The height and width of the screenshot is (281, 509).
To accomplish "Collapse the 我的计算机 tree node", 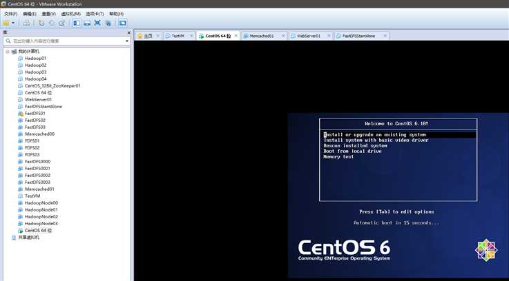I will point(8,52).
